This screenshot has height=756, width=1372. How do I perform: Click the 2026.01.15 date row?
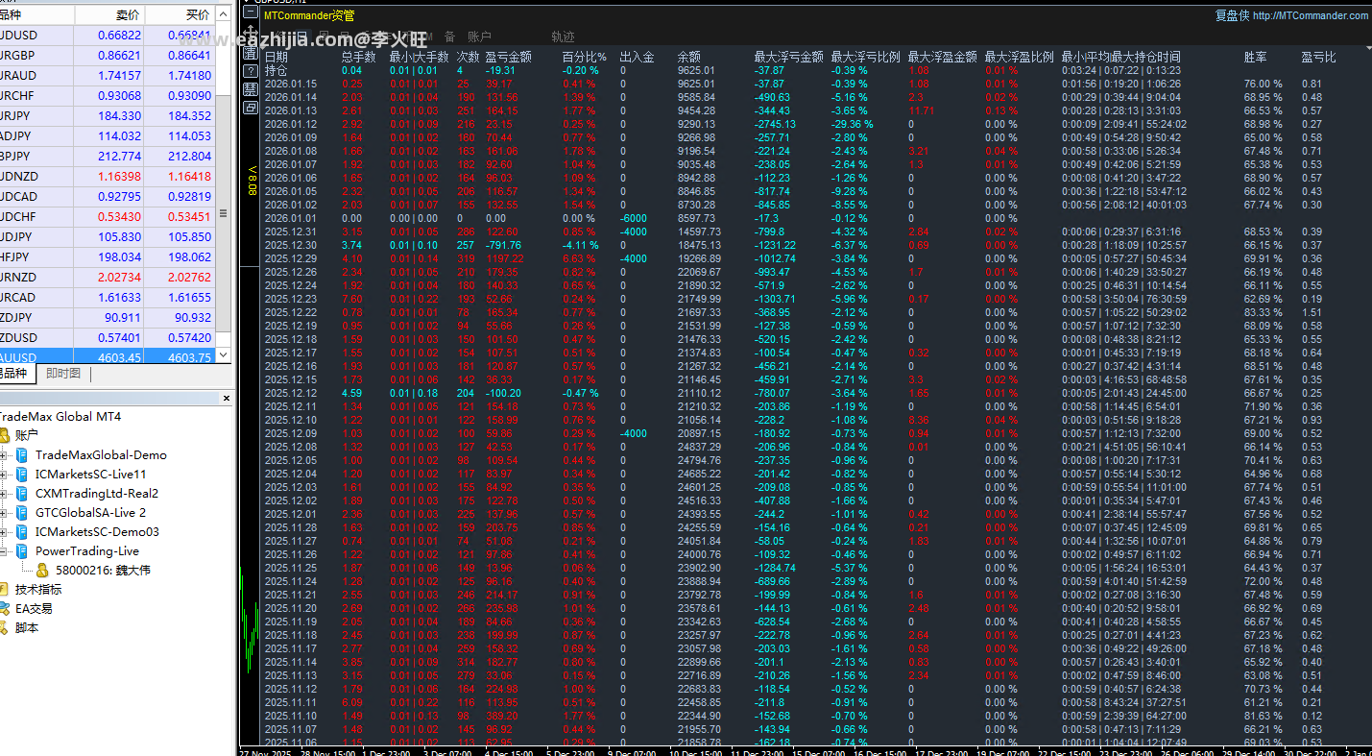[x=290, y=84]
